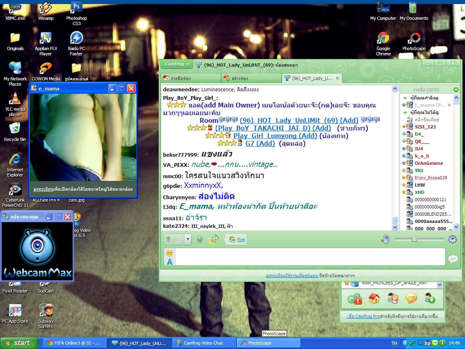The image size is (465, 349).
Task: Click the Eve user link in the audio bar
Action: (x=241, y=240)
